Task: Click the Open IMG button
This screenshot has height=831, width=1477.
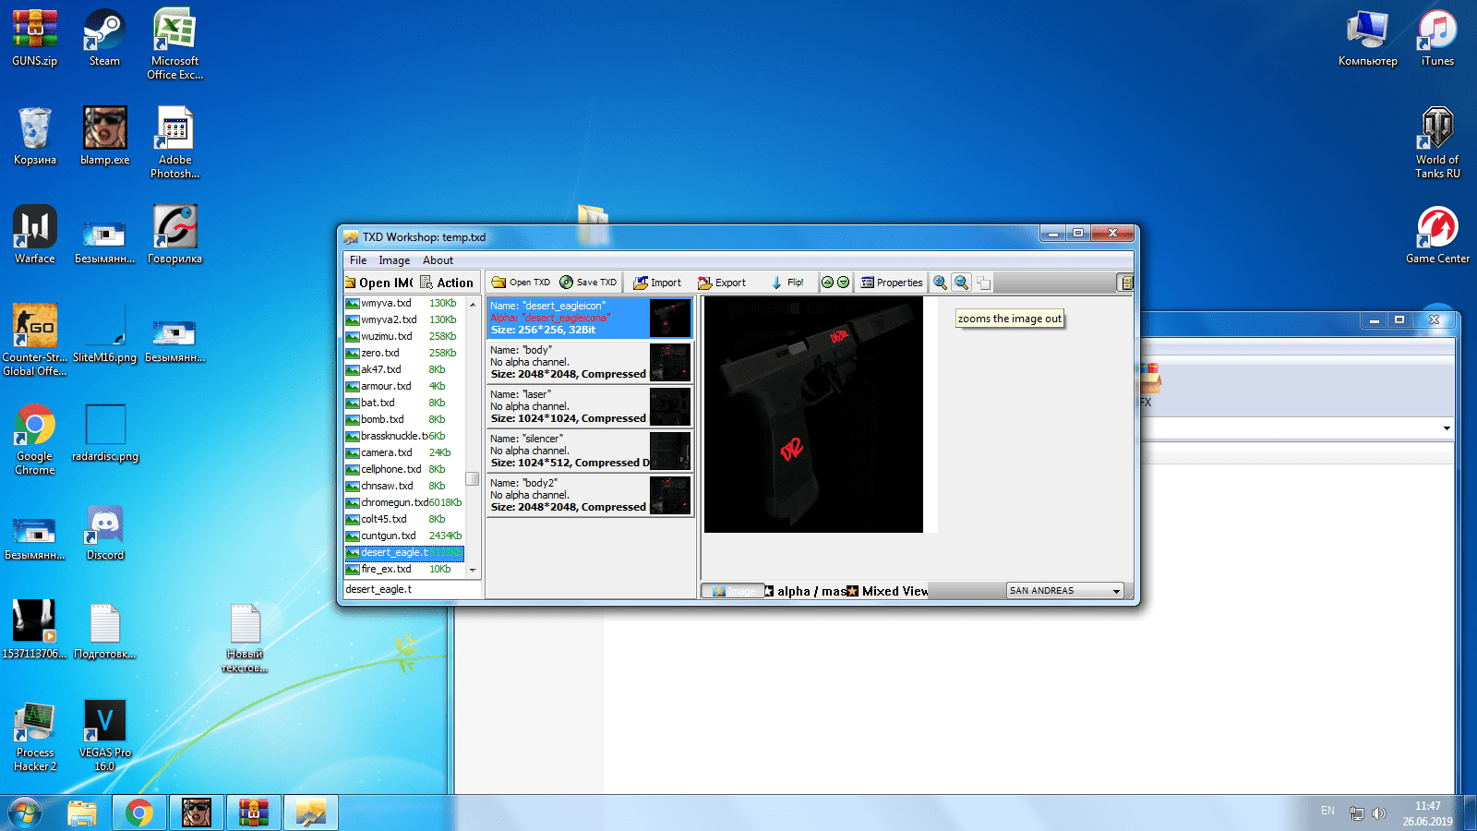Action: [x=378, y=283]
